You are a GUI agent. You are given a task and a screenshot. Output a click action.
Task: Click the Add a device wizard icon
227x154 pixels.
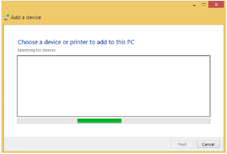[6, 17]
